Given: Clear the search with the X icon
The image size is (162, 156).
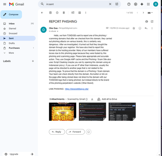Looking at the screenshot, I should click(110, 4).
